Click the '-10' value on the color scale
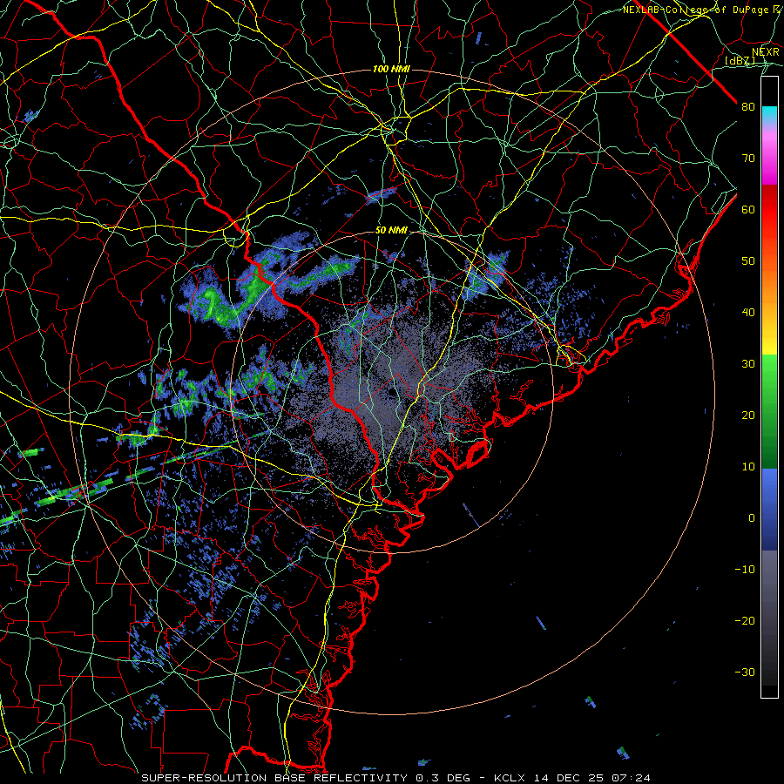Image resolution: width=784 pixels, height=784 pixels. [745, 570]
